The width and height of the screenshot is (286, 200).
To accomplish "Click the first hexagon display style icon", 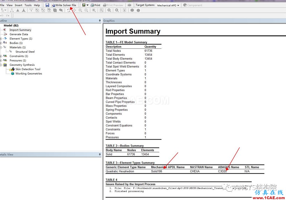I will pyautogui.click(x=132, y=10).
